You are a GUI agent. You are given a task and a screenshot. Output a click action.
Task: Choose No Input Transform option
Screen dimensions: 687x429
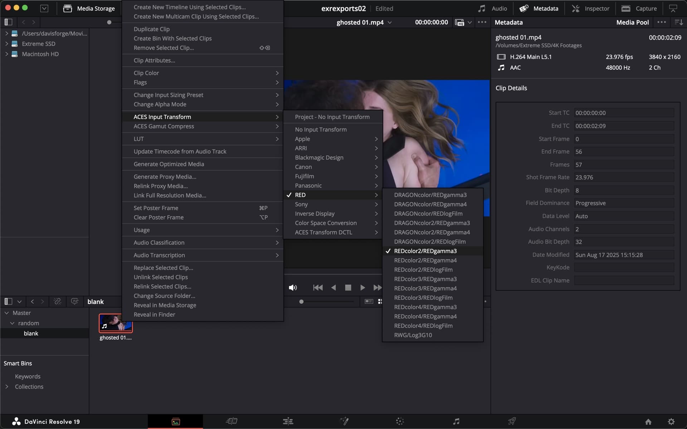coord(333,129)
